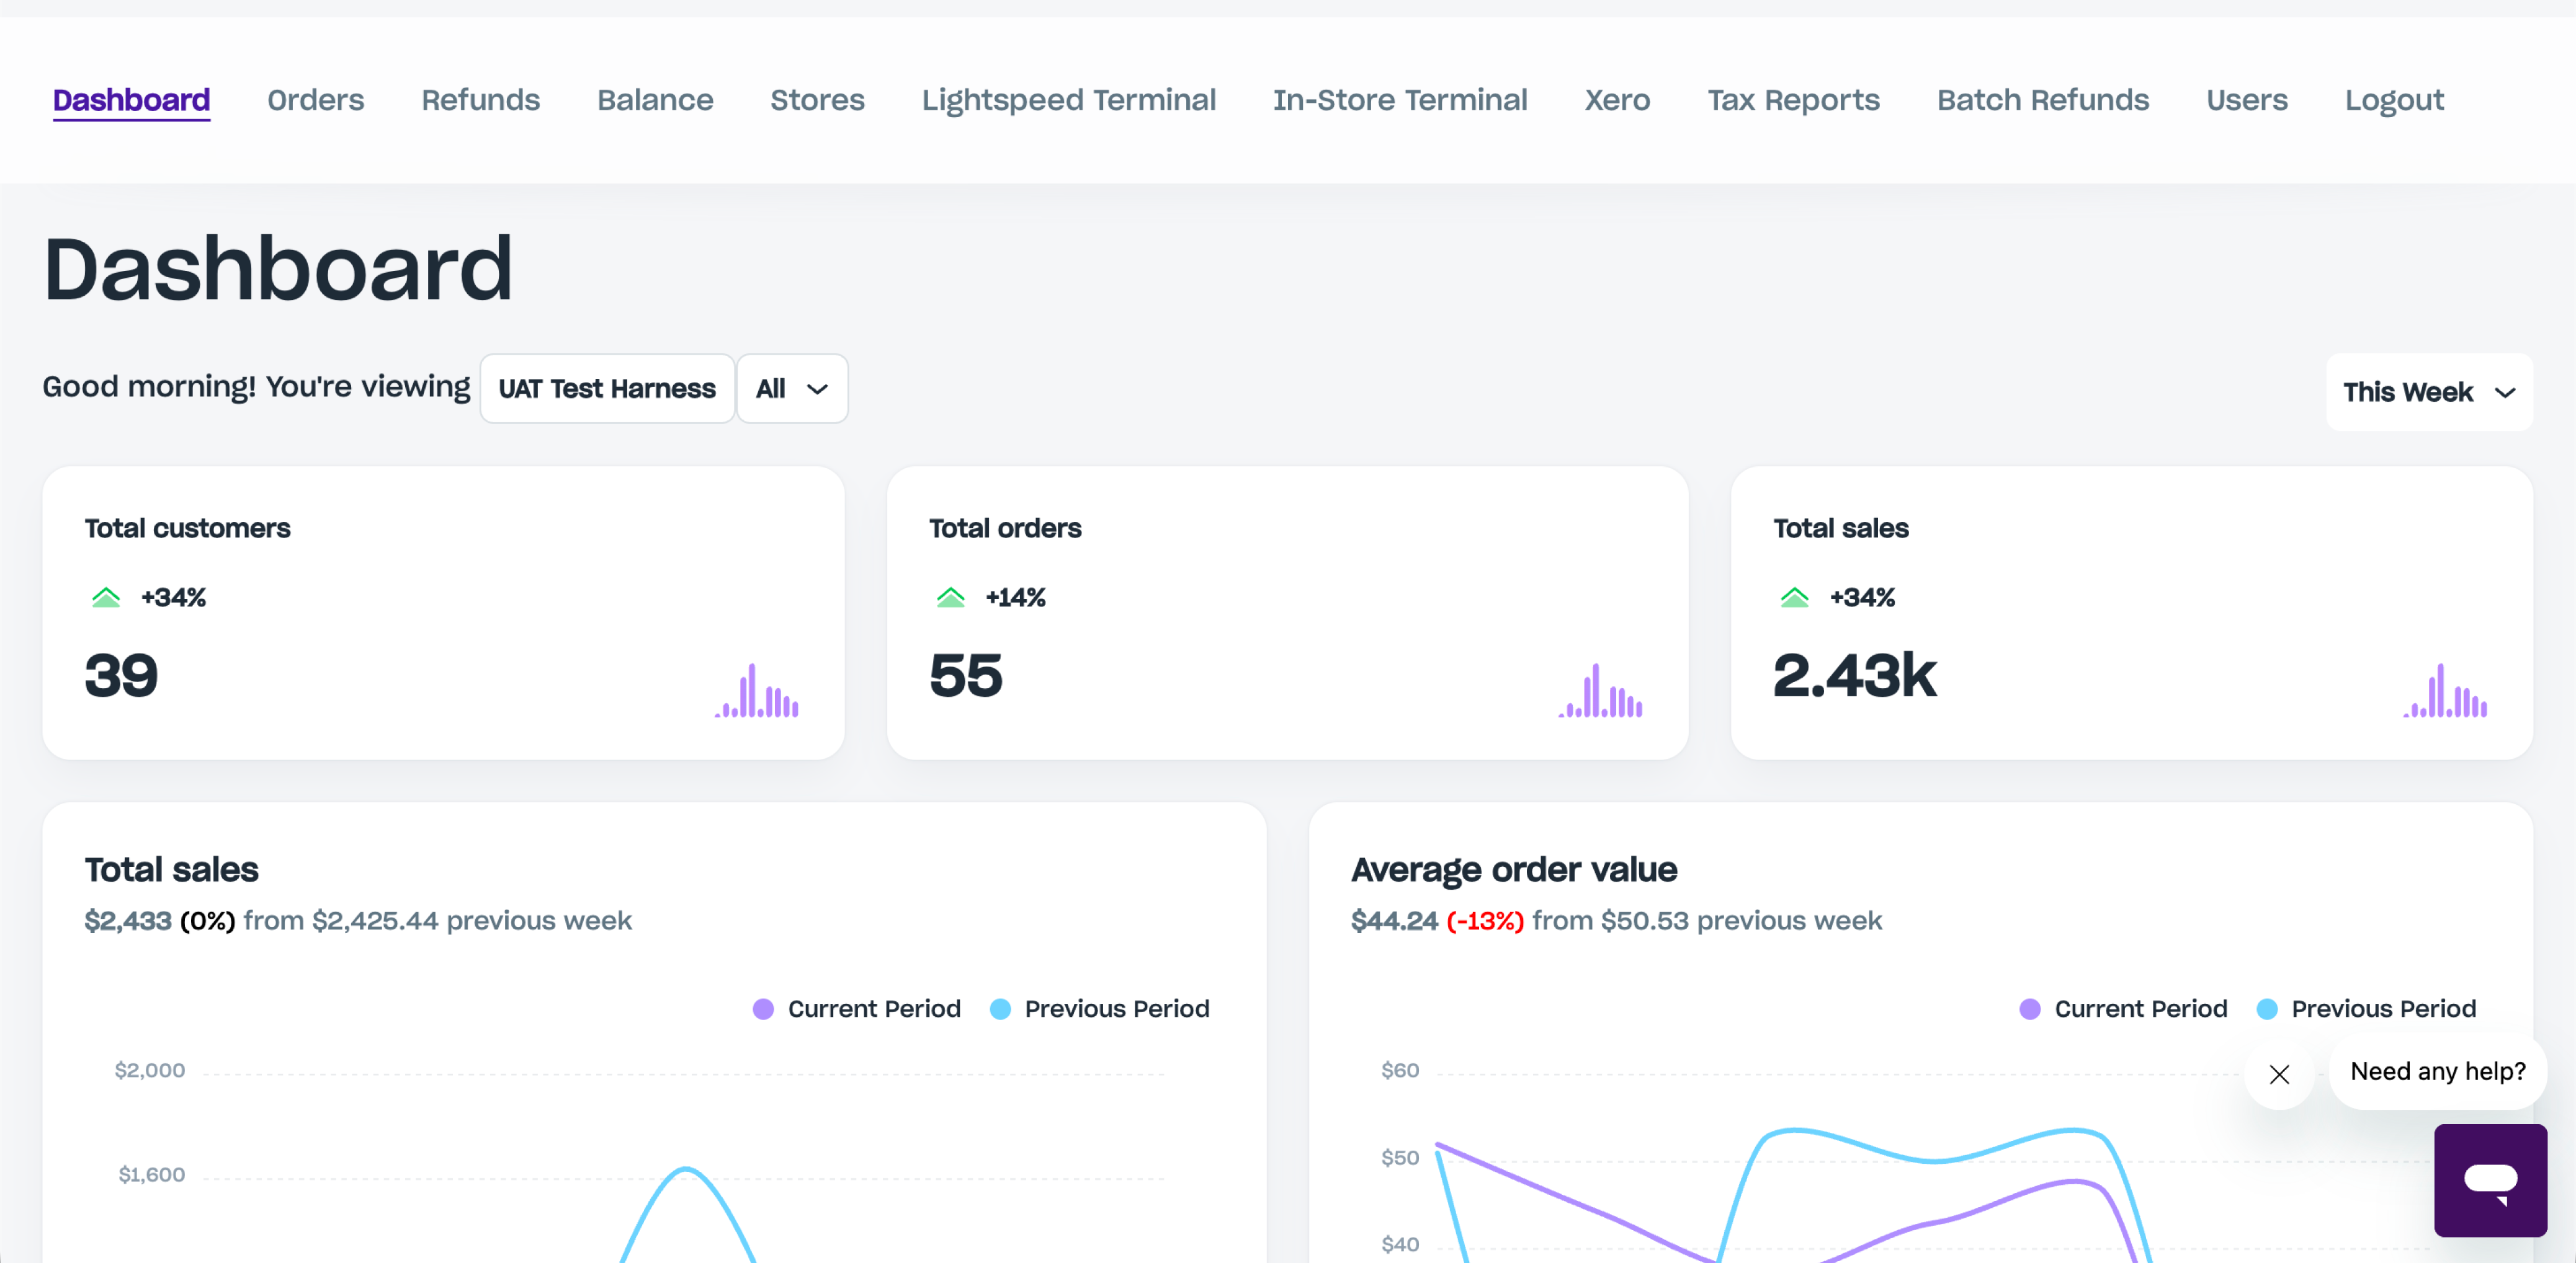Click the green up arrow on Total customers
Viewport: 2576px width, 1263px height.
point(106,598)
